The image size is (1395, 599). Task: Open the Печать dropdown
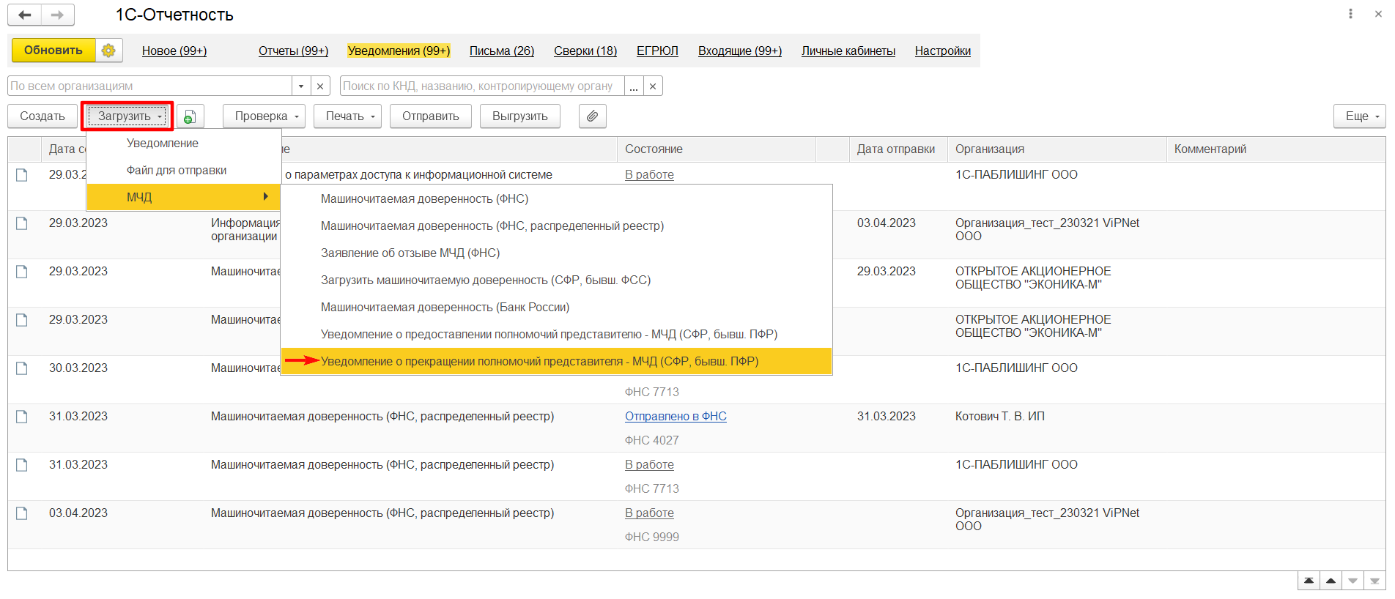click(348, 116)
